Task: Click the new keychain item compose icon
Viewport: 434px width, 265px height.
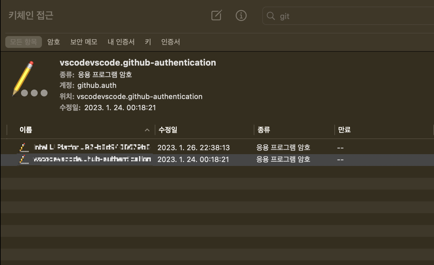Action: click(x=216, y=15)
